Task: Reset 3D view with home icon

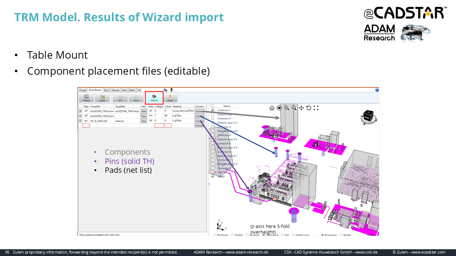Action: pyautogui.click(x=272, y=108)
